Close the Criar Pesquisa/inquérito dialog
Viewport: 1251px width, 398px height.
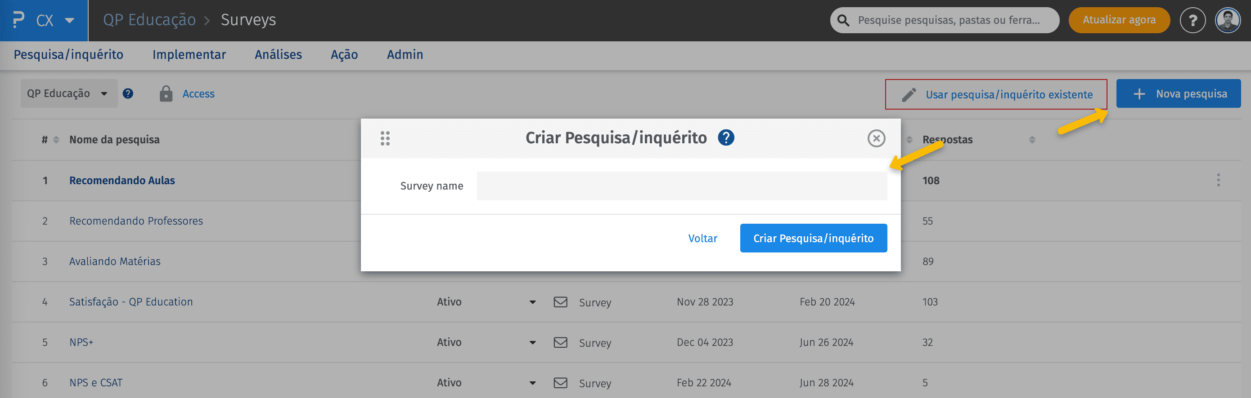coord(876,139)
